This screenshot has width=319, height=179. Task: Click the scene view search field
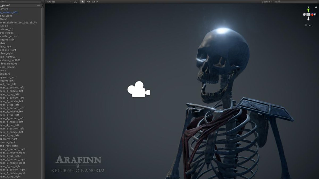(296, 2)
